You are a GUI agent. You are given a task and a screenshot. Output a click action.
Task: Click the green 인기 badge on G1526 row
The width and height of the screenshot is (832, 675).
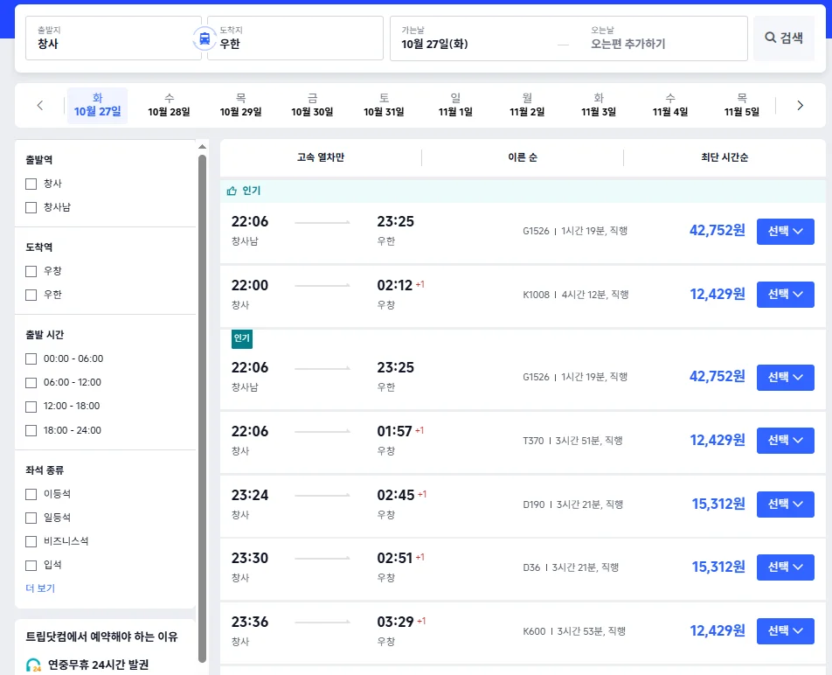click(x=242, y=338)
